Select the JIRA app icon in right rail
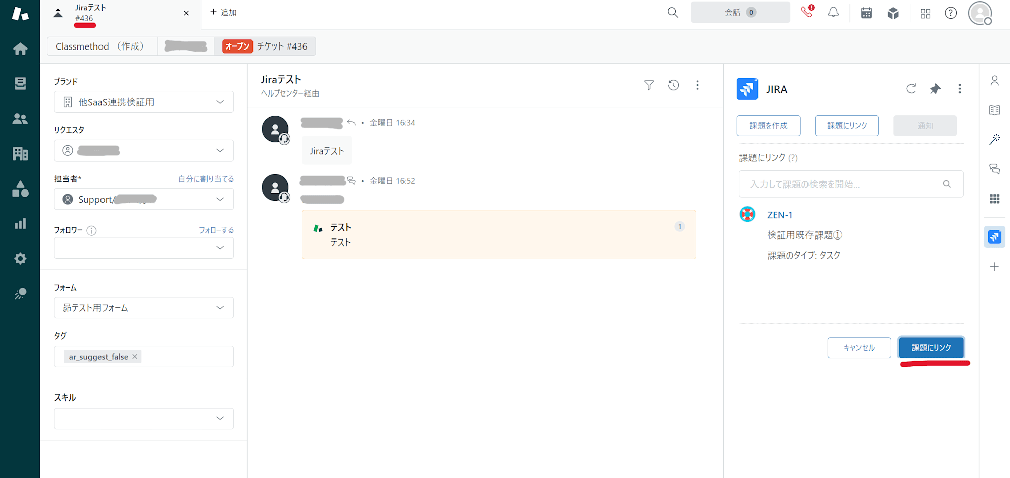Image resolution: width=1010 pixels, height=478 pixels. pyautogui.click(x=995, y=236)
